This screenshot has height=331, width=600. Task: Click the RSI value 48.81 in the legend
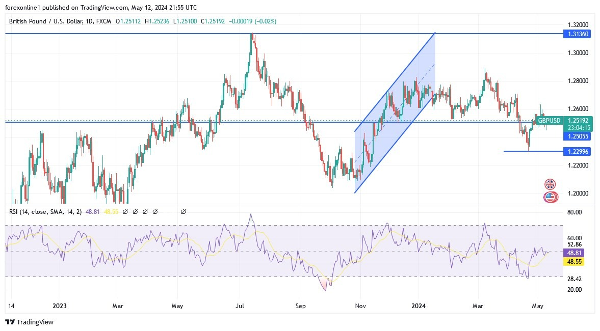point(93,211)
